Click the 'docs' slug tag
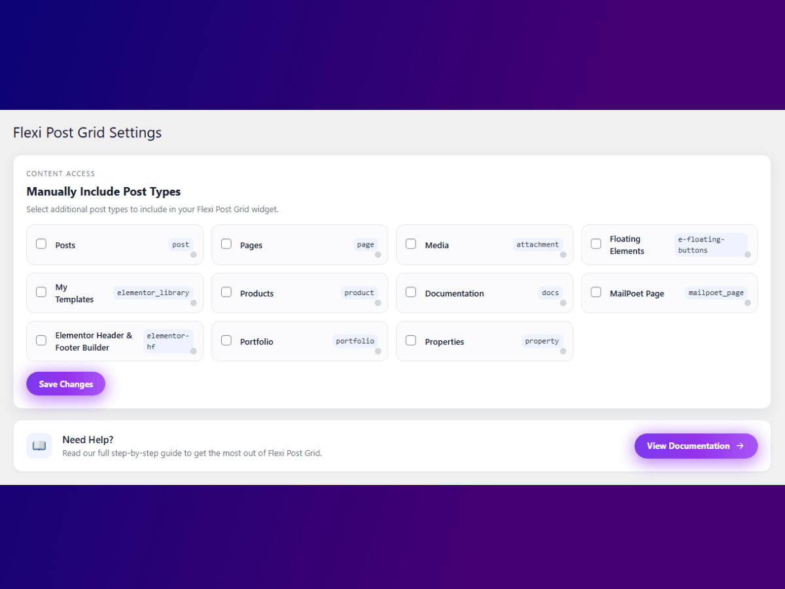Viewport: 785px width, 589px height. coord(550,293)
